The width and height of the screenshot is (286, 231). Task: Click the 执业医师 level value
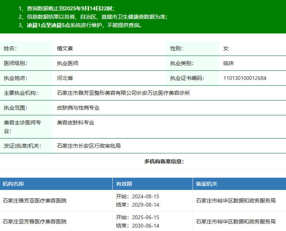click(x=68, y=63)
